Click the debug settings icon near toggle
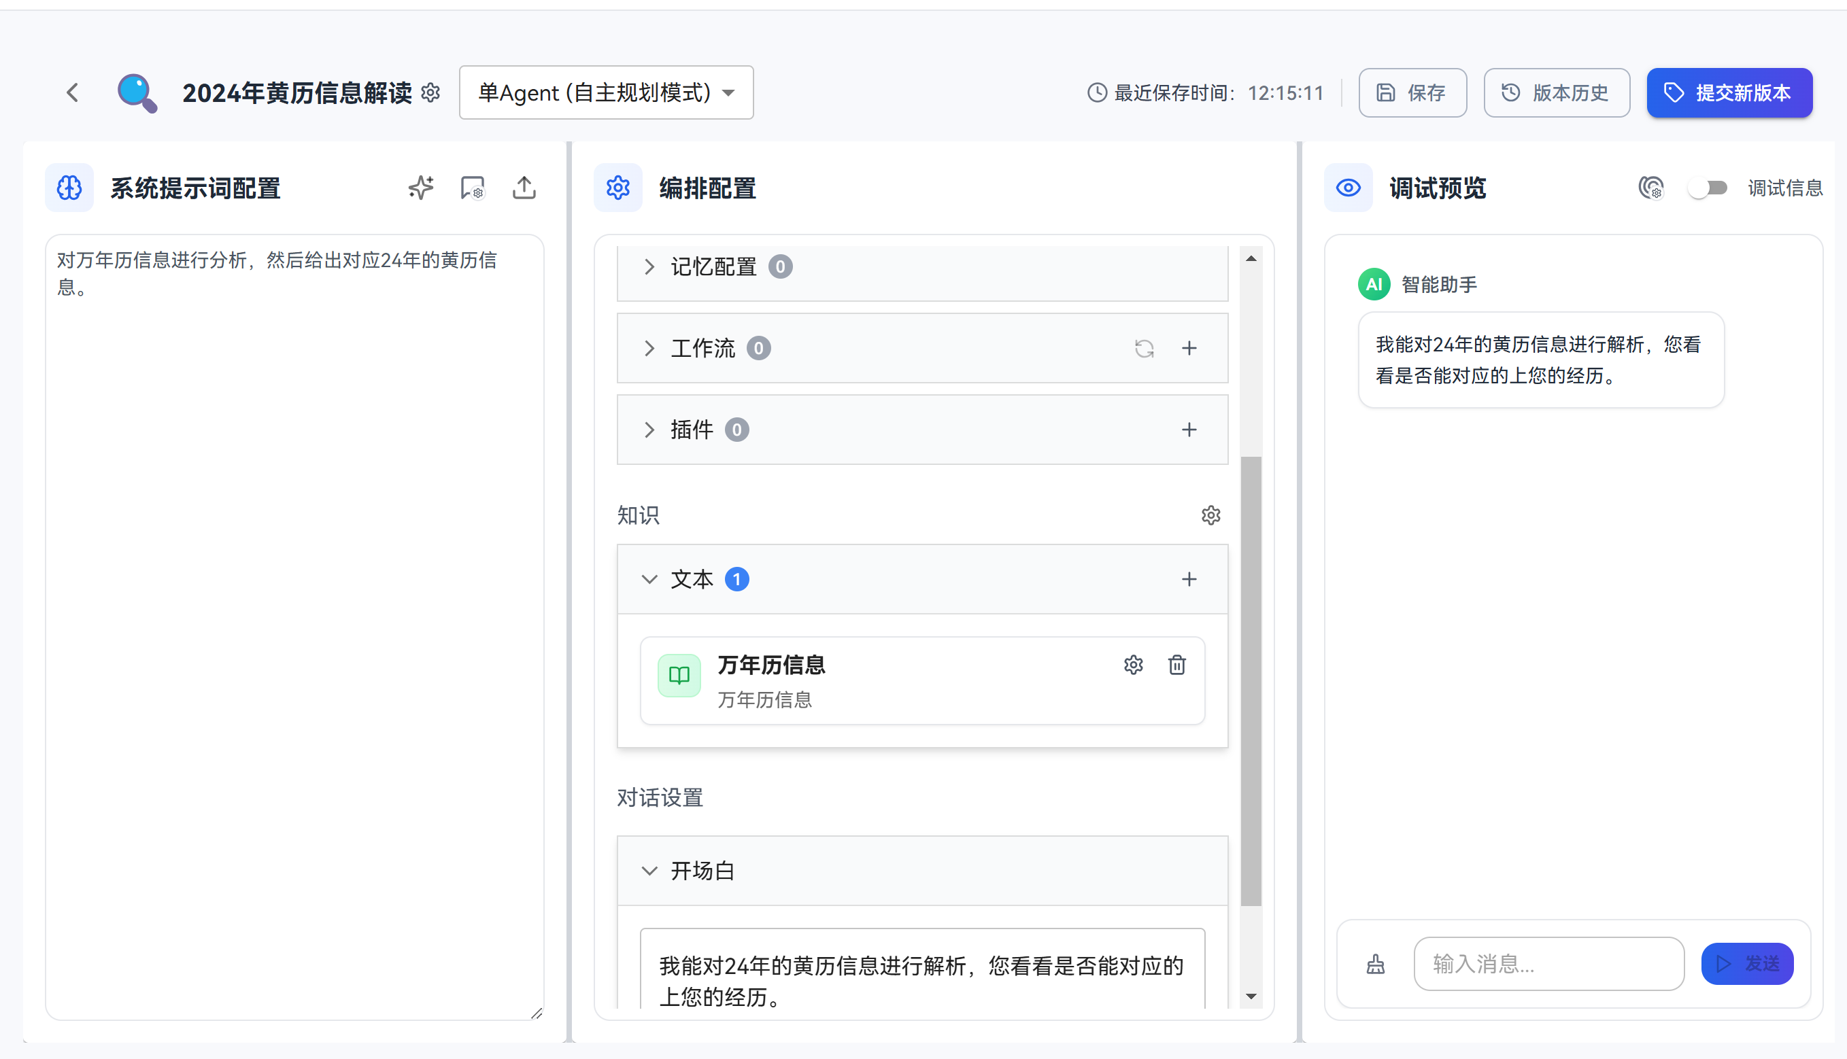Viewport: 1847px width, 1059px height. (x=1650, y=188)
